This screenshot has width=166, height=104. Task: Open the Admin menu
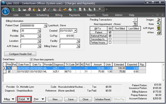(119, 15)
